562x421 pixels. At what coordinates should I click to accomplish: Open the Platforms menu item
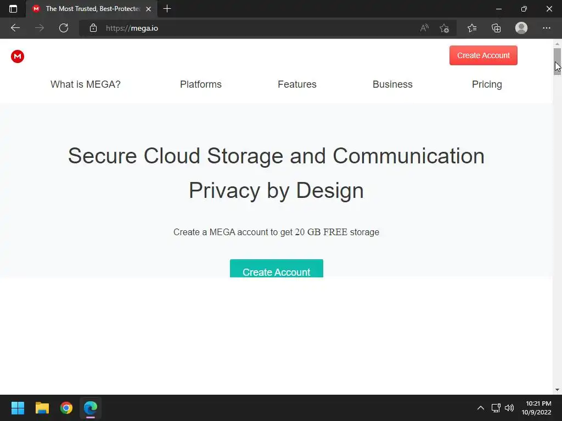(x=201, y=84)
